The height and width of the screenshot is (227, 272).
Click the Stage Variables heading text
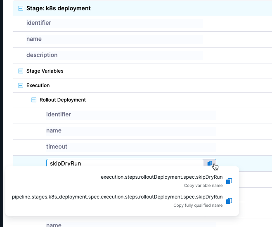(x=45, y=71)
